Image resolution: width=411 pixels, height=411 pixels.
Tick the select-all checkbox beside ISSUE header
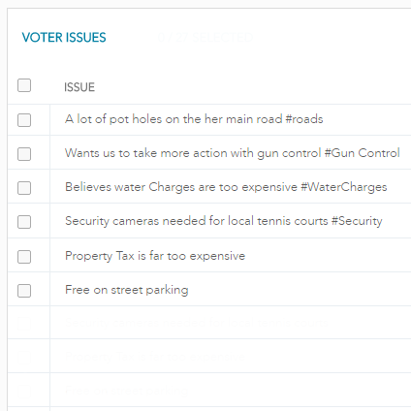(24, 85)
